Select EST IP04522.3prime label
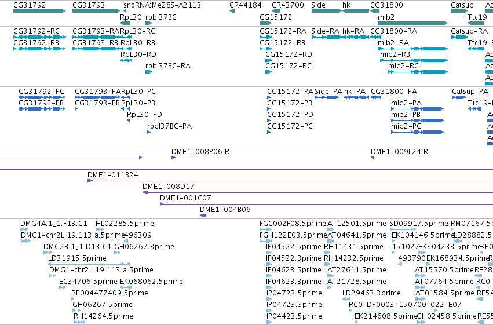Screen dimensions: 493x325 (x=294, y=258)
